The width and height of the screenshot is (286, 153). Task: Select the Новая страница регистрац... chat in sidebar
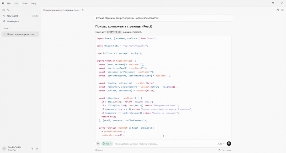20,34
